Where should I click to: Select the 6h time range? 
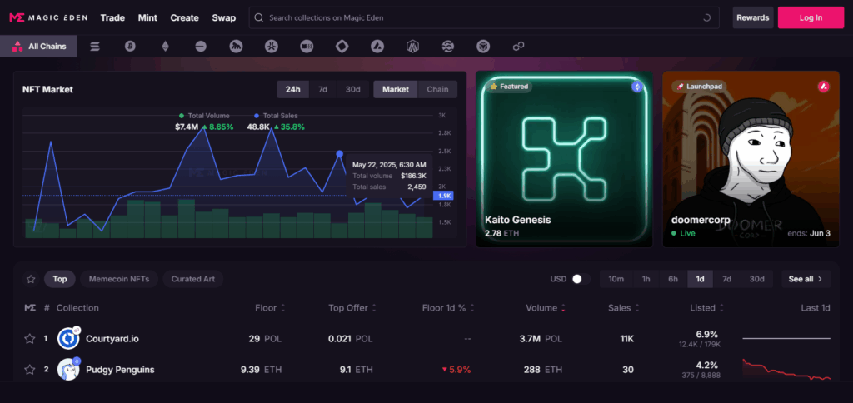point(673,279)
